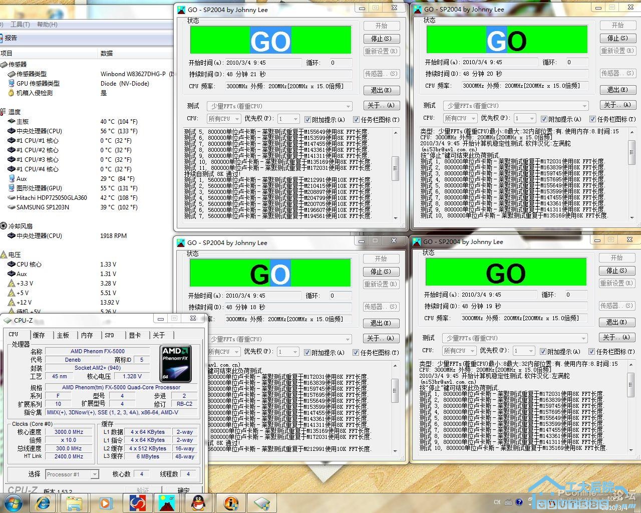Click the chip icon beside CPU 核心 voltage
The image size is (641, 513).
pos(11,264)
